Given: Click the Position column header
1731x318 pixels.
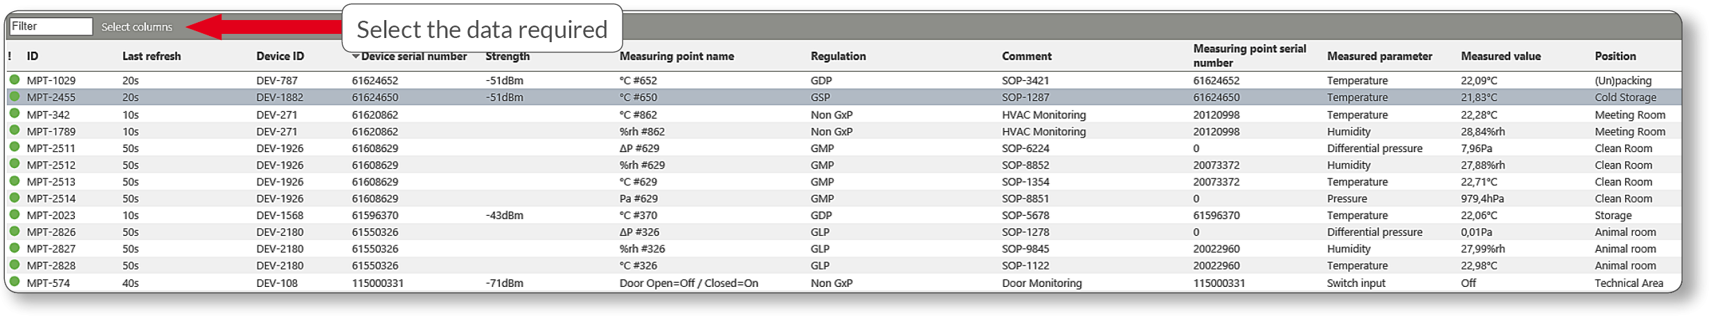Looking at the screenshot, I should [1615, 56].
